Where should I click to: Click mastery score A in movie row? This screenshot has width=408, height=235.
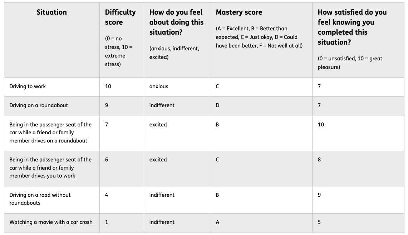click(x=261, y=223)
